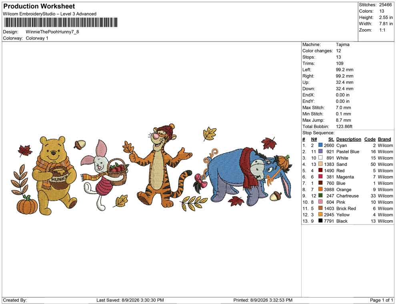Viewport: 396px width, 304px height.
Task: Click the Max Jump value 8.7 mm
Action: pos(344,120)
